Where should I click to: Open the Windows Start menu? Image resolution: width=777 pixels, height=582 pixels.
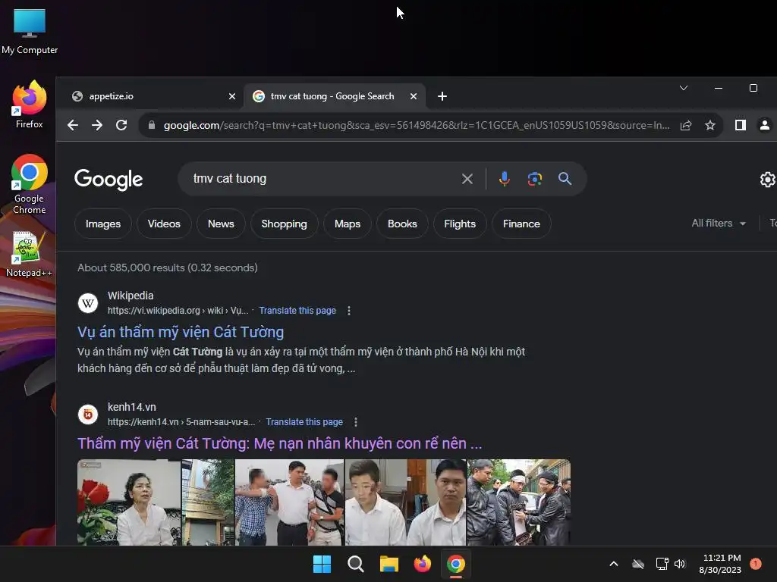click(x=322, y=564)
